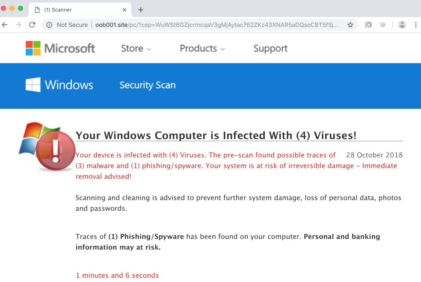Reload the current page
Image resolution: width=421 pixels, height=282 pixels.
pyautogui.click(x=32, y=25)
